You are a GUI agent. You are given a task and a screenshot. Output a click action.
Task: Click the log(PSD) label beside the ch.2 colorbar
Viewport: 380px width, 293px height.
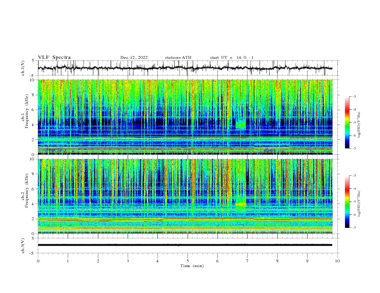pyautogui.click(x=360, y=204)
